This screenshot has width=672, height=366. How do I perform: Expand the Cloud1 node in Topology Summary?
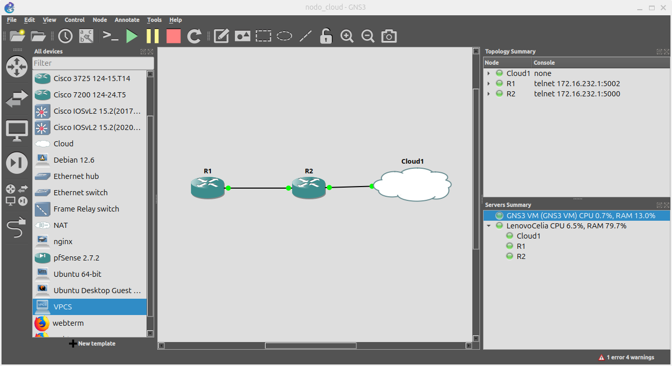(x=489, y=73)
